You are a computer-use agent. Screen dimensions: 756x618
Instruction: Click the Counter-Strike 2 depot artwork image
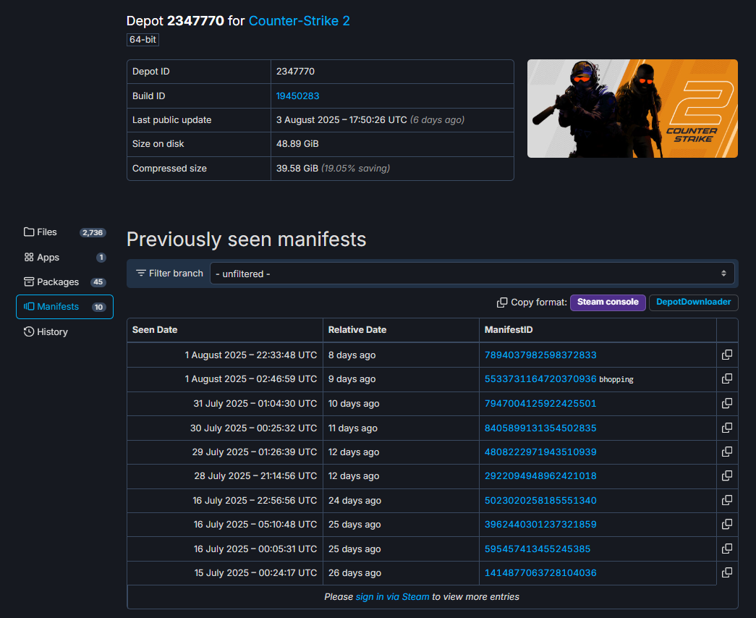(x=632, y=109)
